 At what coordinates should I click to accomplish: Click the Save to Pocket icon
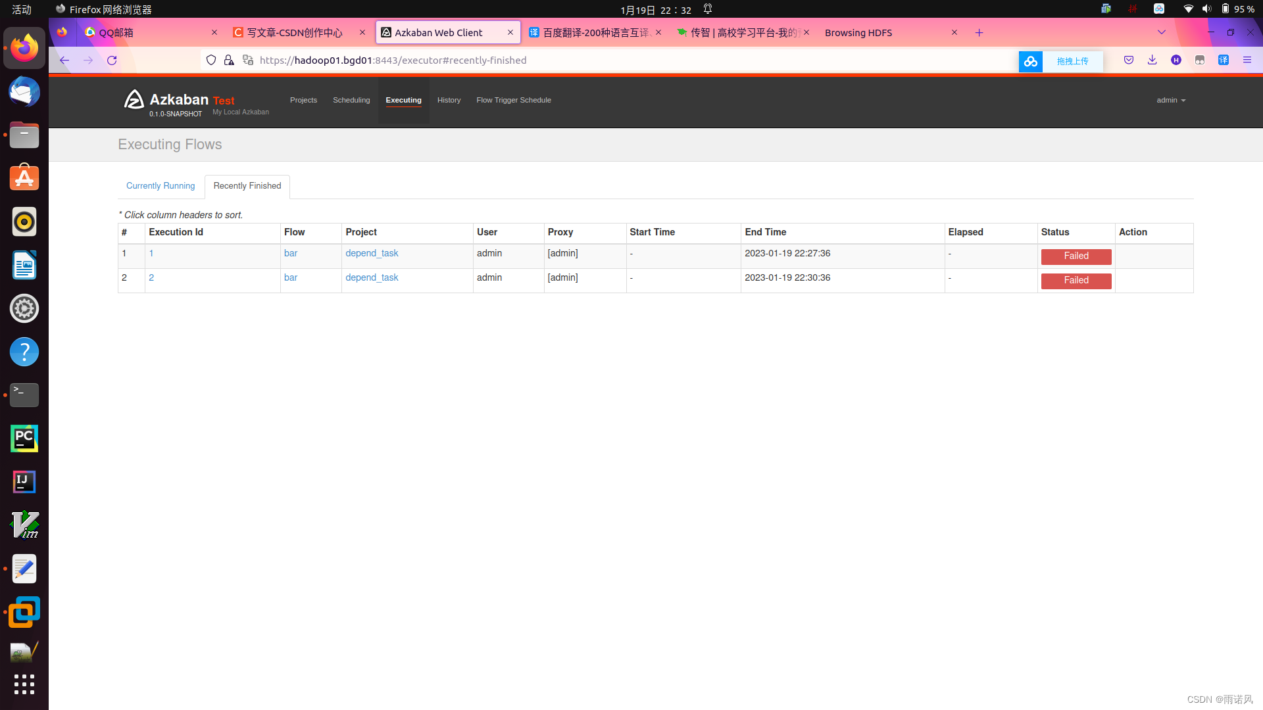click(1129, 60)
